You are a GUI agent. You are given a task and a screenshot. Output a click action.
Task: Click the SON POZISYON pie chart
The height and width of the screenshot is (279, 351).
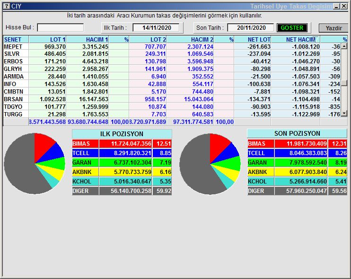[x=210, y=164]
